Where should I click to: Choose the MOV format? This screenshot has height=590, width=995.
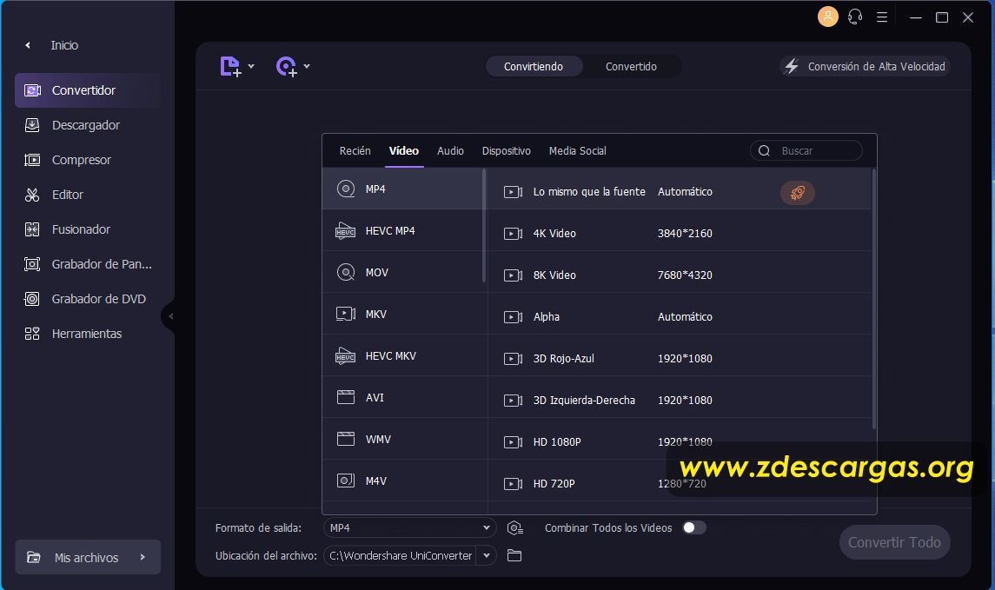click(403, 273)
